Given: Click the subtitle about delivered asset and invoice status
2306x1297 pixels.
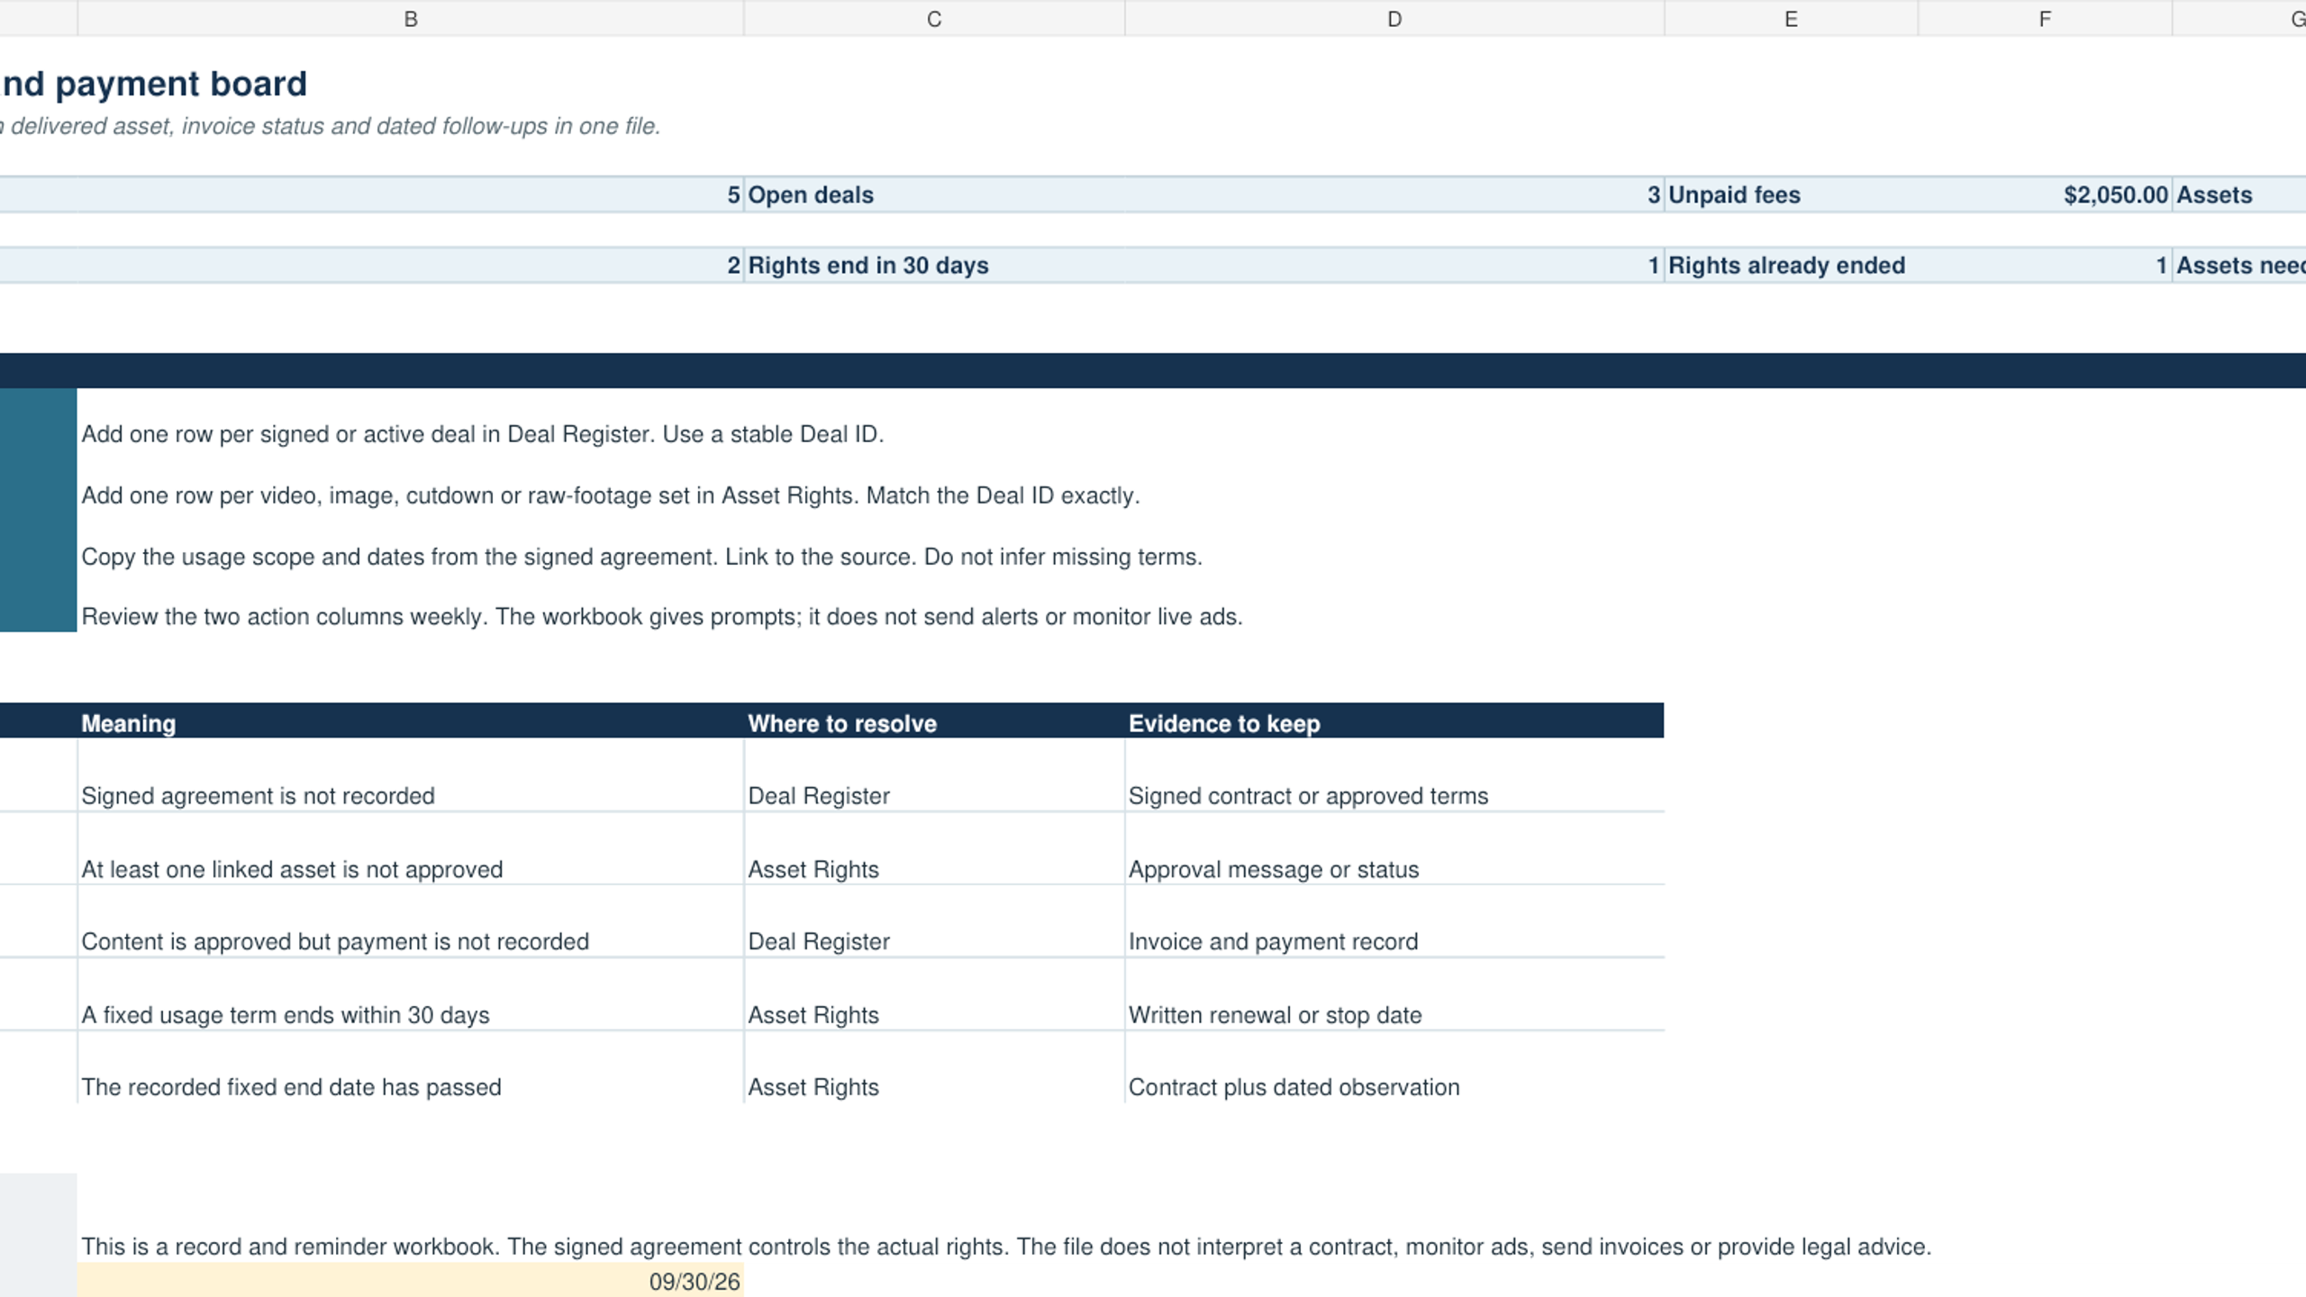Looking at the screenshot, I should [331, 126].
